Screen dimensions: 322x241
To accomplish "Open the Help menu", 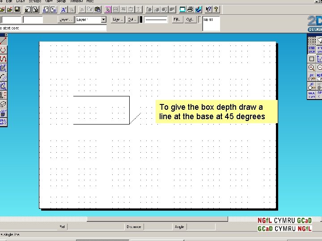I will coord(90,1).
